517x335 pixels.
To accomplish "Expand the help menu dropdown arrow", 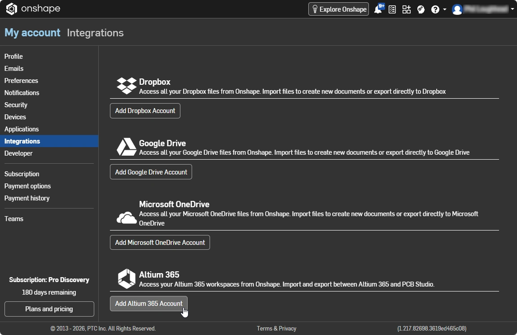I will [444, 9].
